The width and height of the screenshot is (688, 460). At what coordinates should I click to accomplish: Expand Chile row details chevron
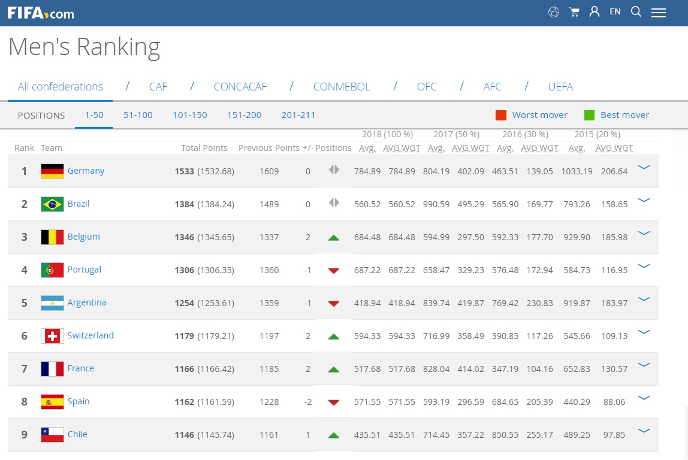point(644,431)
